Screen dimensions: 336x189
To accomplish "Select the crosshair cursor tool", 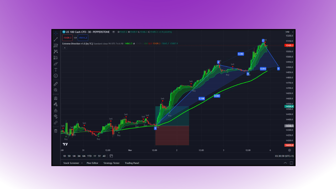I will (x=56, y=33).
